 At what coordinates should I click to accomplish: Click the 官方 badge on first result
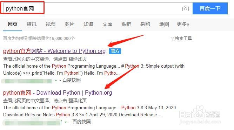115,51
